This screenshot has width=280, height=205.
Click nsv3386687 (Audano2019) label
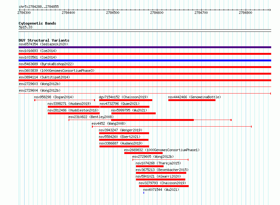(121, 143)
